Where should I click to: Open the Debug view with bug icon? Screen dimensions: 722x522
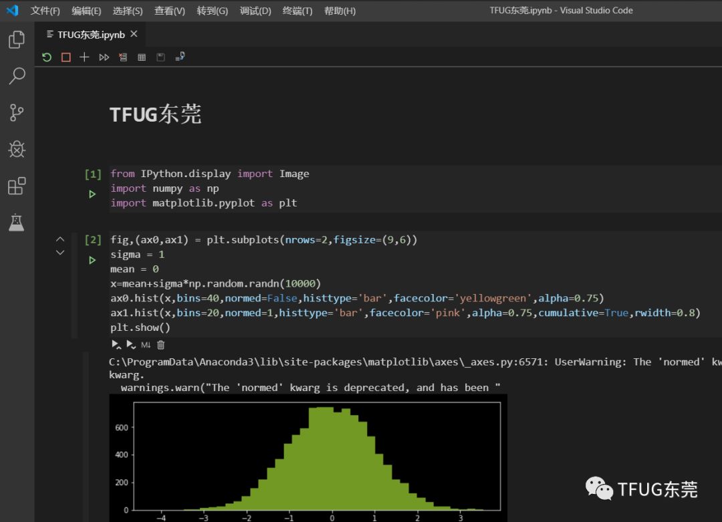click(x=17, y=149)
